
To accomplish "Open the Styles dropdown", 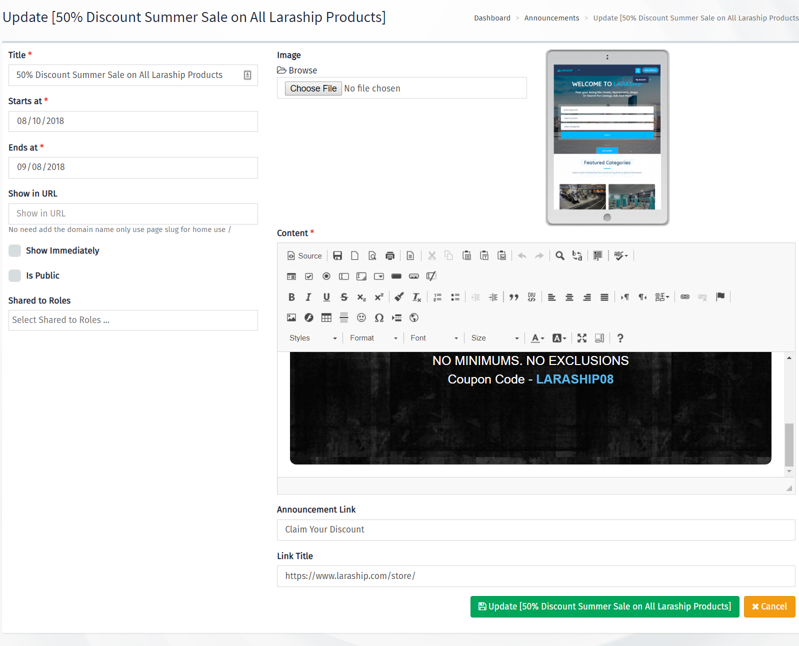I will [313, 338].
